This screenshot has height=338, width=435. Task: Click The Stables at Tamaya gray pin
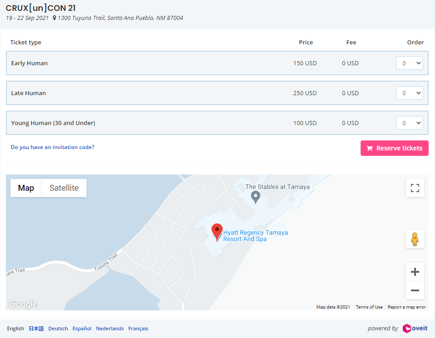click(x=255, y=197)
